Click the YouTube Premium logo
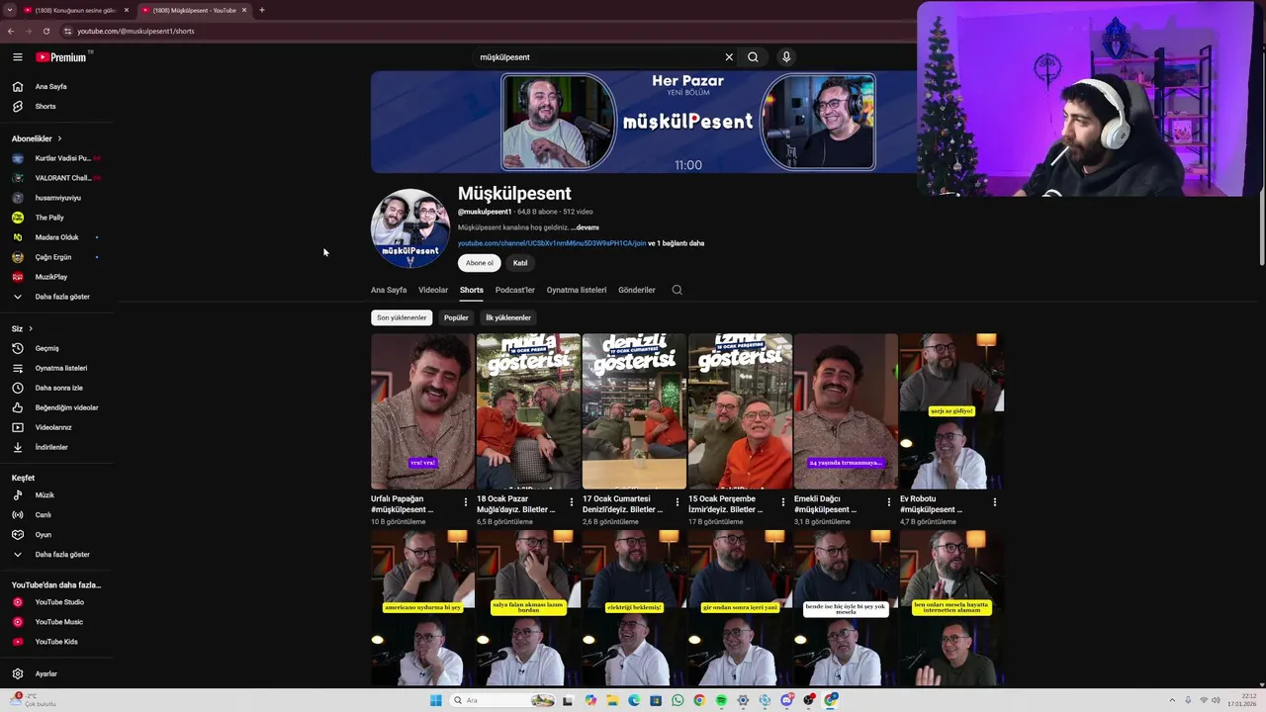Image resolution: width=1266 pixels, height=712 pixels. tap(61, 57)
